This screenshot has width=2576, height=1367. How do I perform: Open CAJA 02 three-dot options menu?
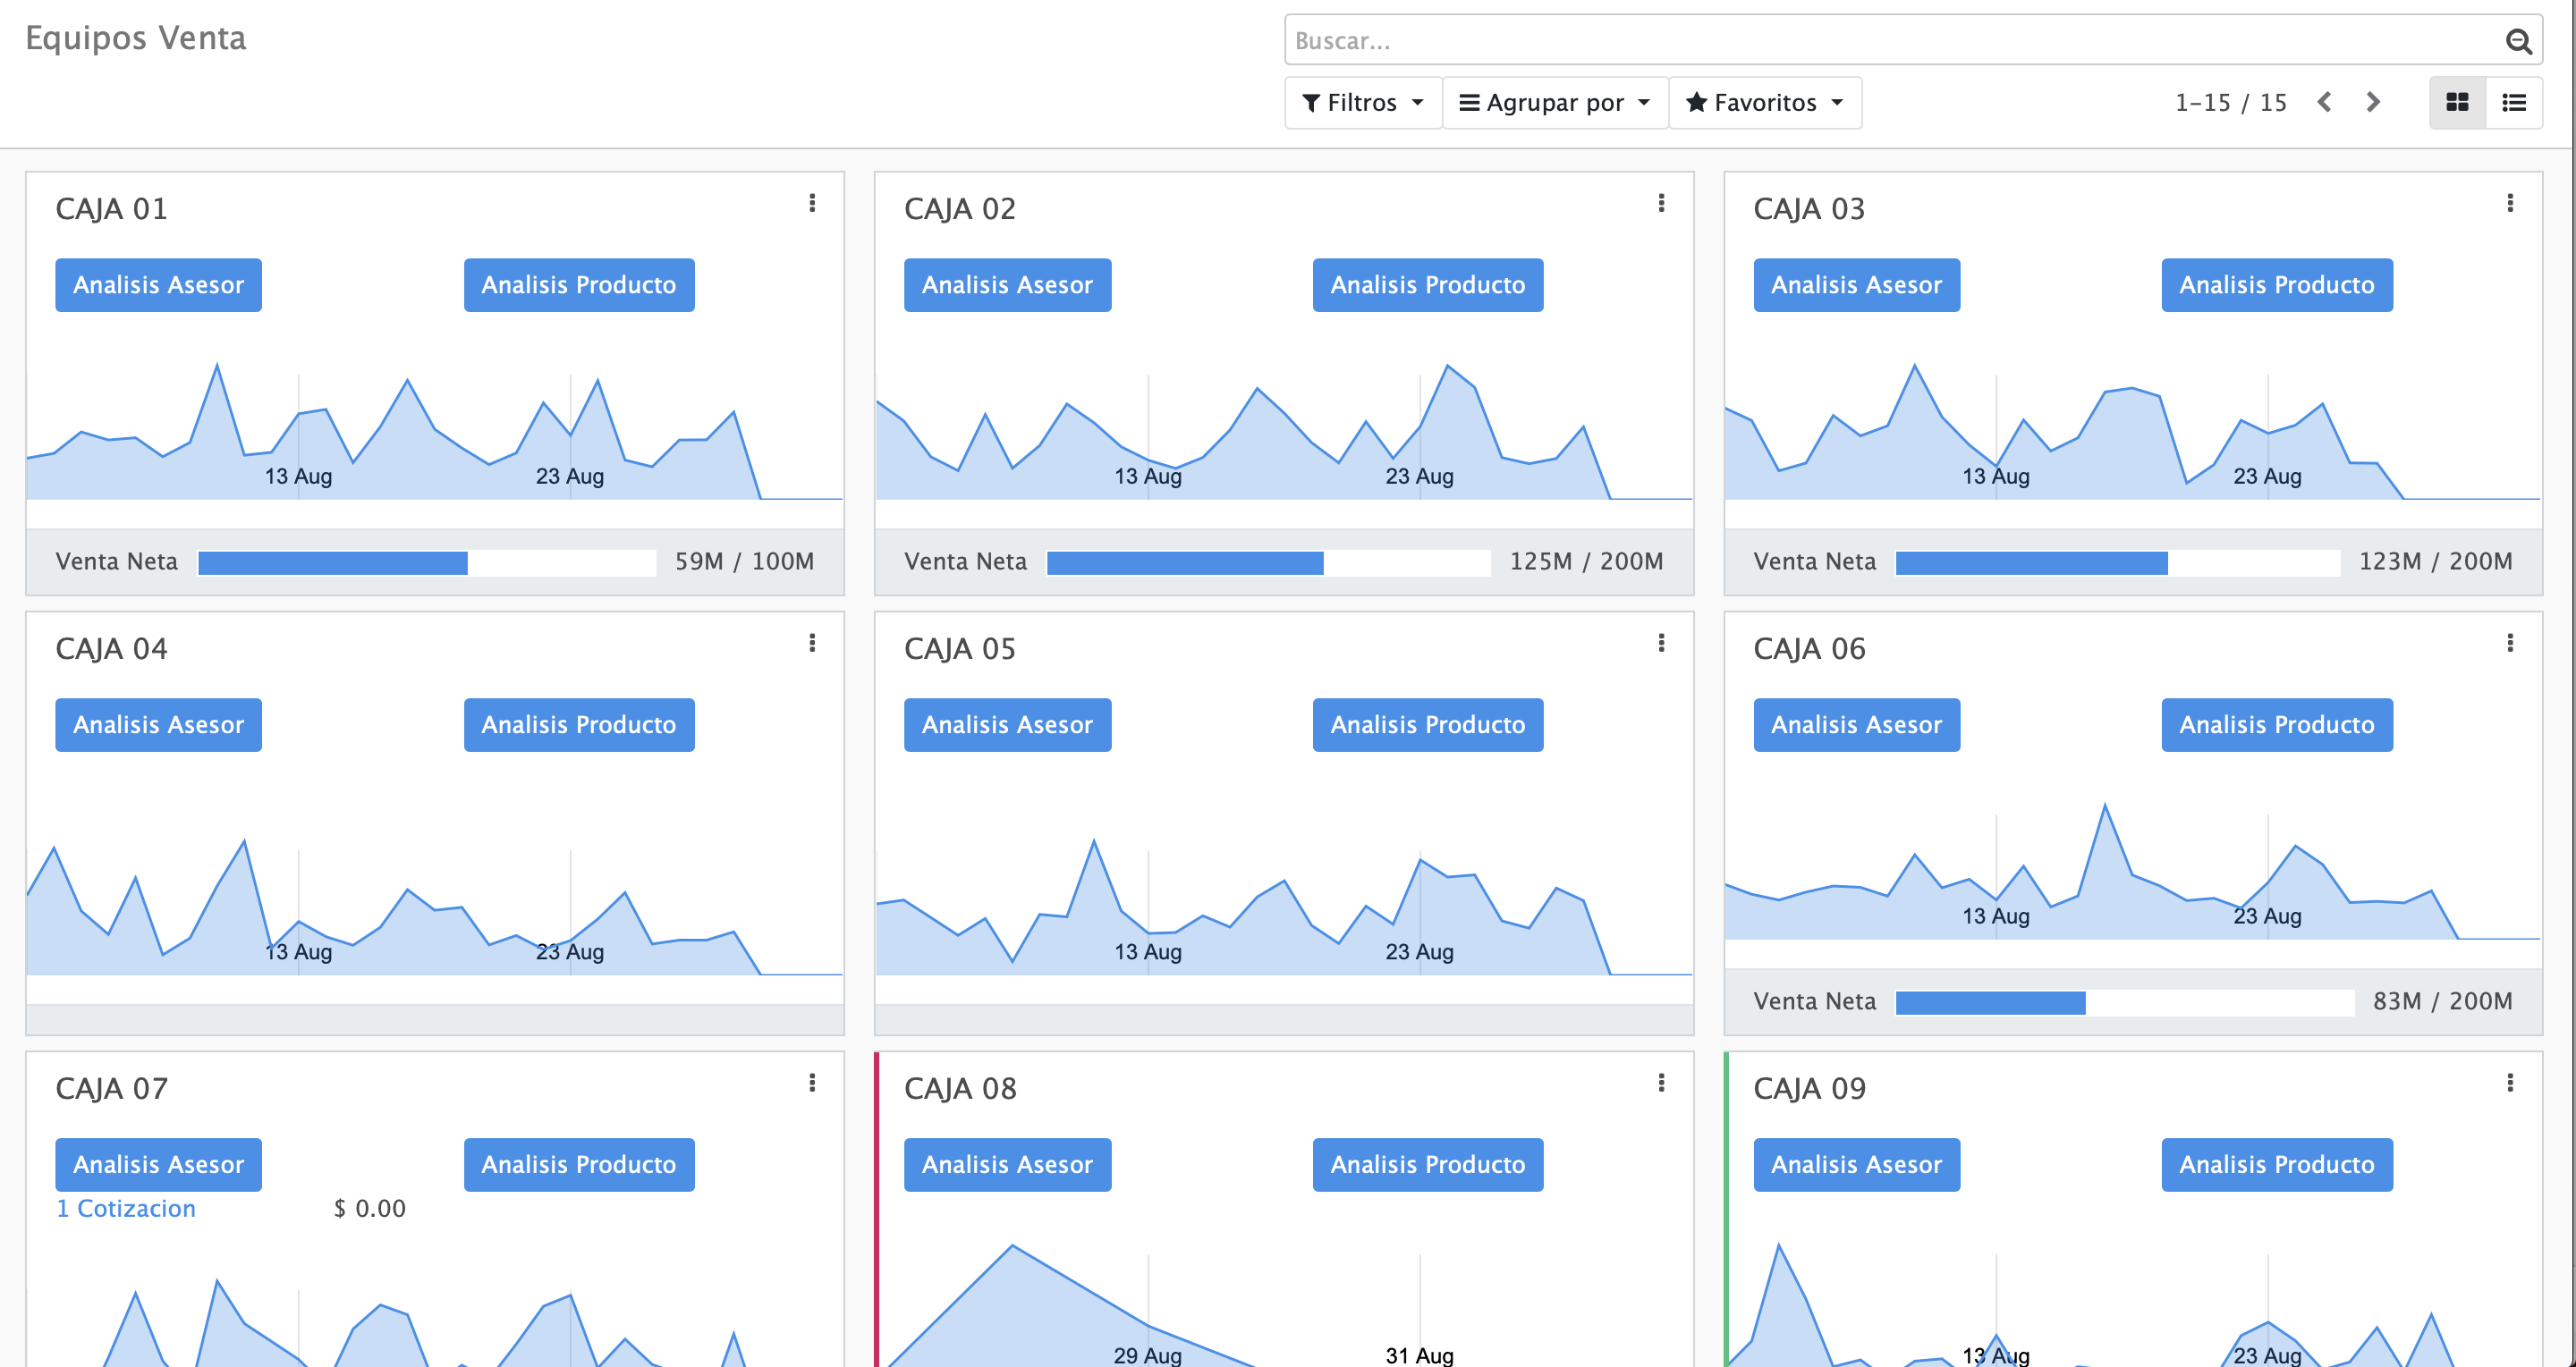(x=1661, y=204)
